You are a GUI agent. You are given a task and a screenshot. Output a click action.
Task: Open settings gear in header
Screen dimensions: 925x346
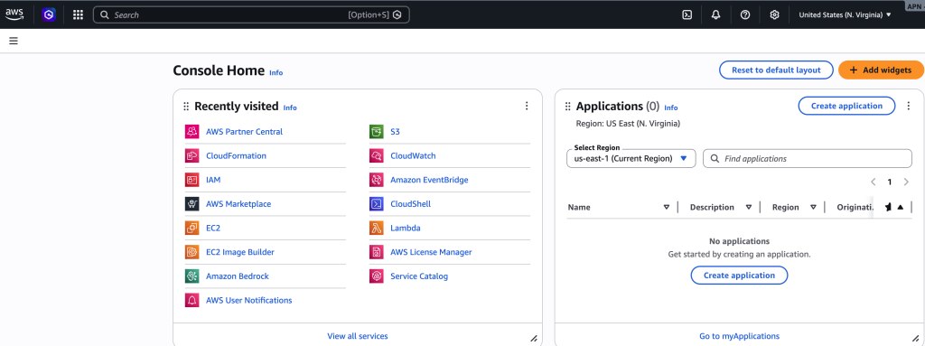point(774,14)
